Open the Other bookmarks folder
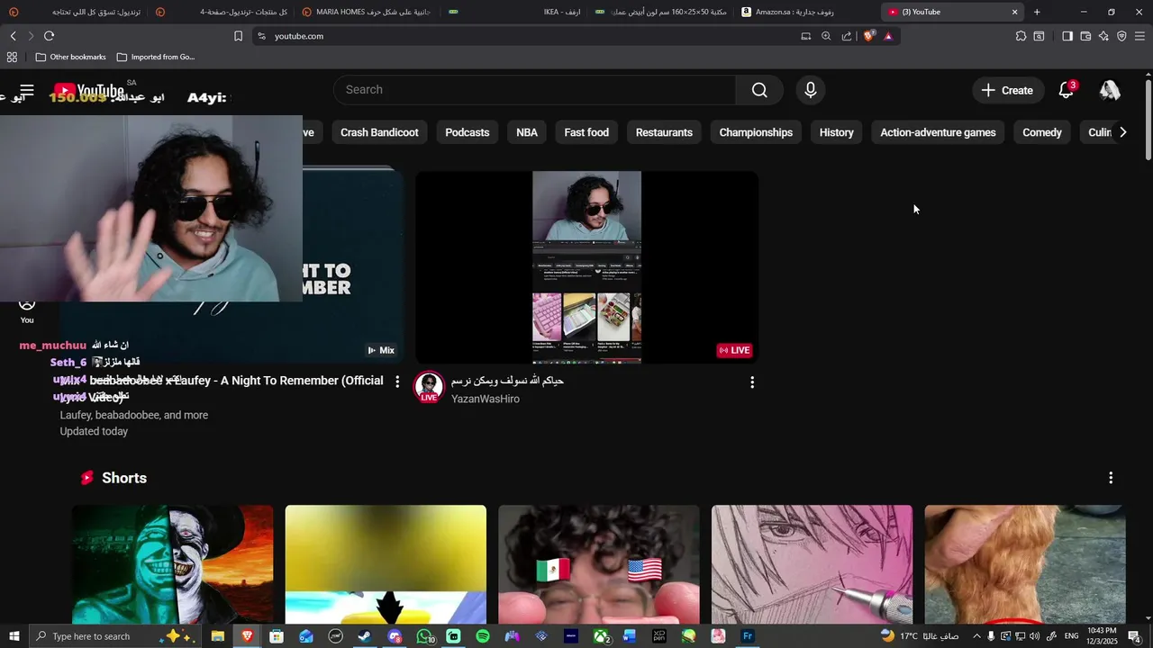Image resolution: width=1153 pixels, height=648 pixels. 70,57
